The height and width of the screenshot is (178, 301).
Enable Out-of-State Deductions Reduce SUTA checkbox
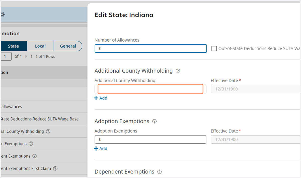click(214, 48)
